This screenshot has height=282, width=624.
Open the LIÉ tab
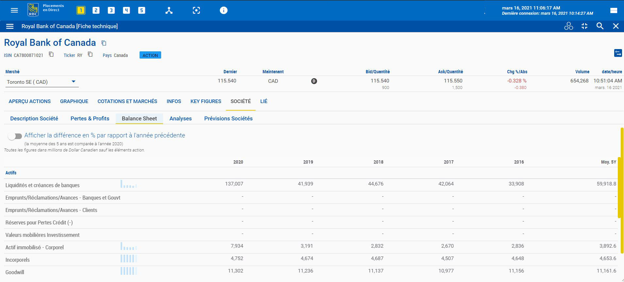[264, 101]
